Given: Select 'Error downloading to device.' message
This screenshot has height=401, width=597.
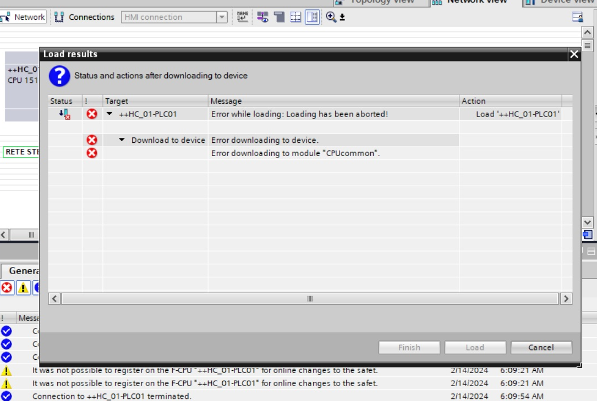Looking at the screenshot, I should [x=265, y=140].
